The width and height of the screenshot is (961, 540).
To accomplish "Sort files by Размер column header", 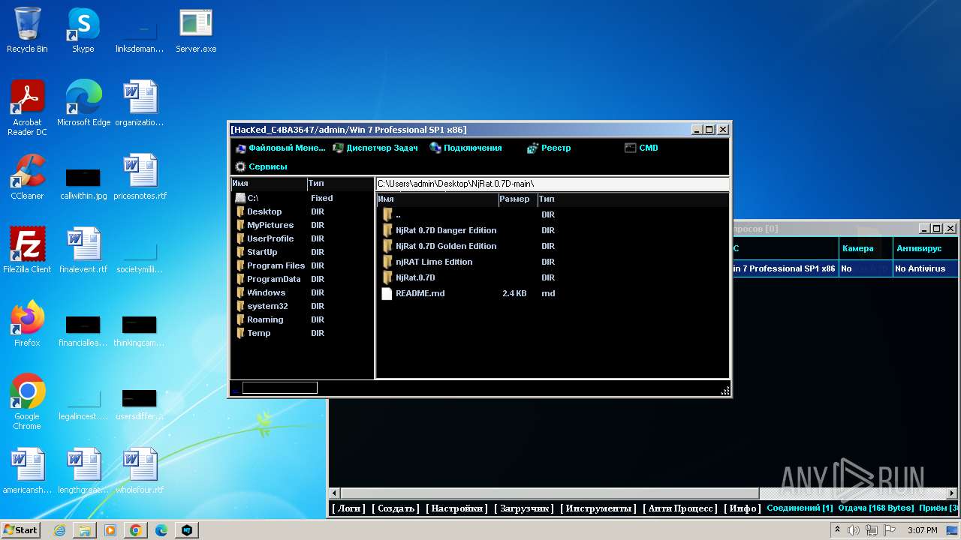I will pyautogui.click(x=517, y=199).
